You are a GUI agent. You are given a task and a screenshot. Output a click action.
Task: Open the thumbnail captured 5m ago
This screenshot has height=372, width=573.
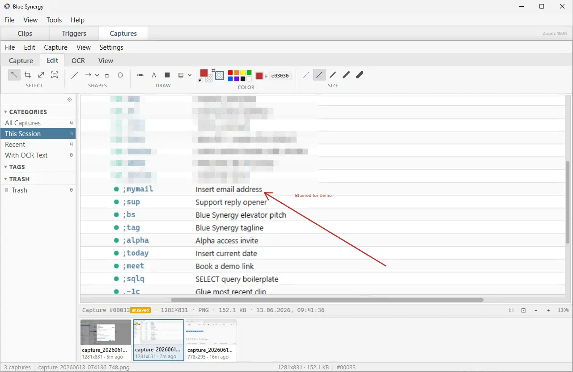(106, 340)
